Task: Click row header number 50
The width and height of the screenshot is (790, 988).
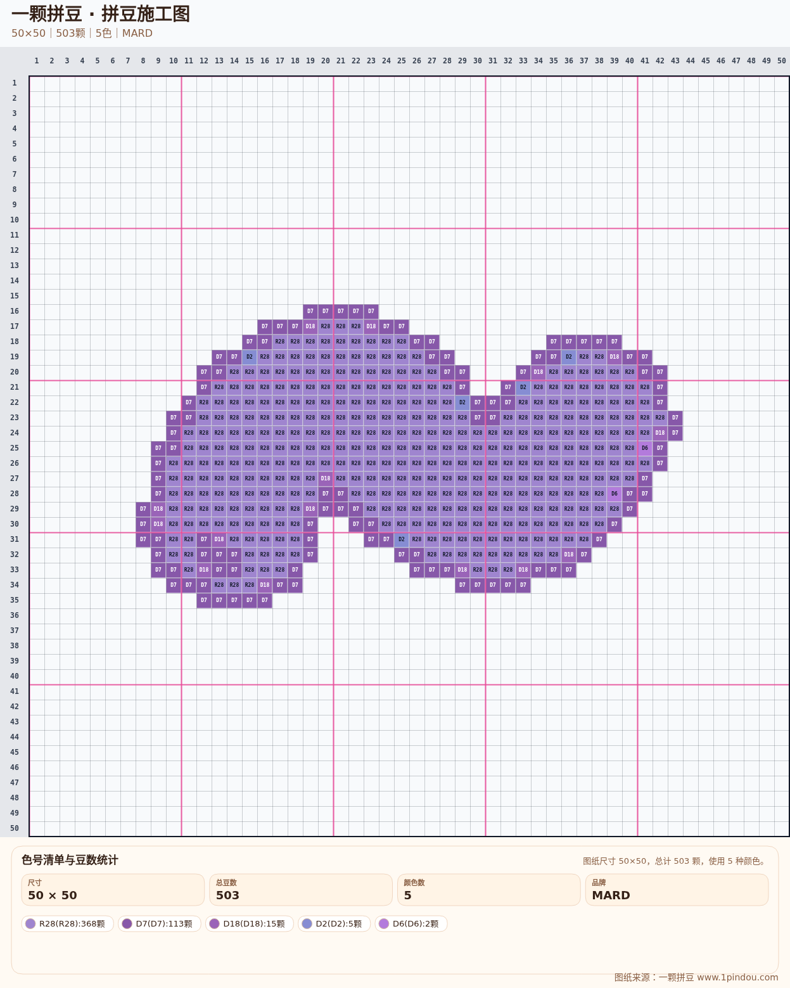Action: click(x=14, y=828)
